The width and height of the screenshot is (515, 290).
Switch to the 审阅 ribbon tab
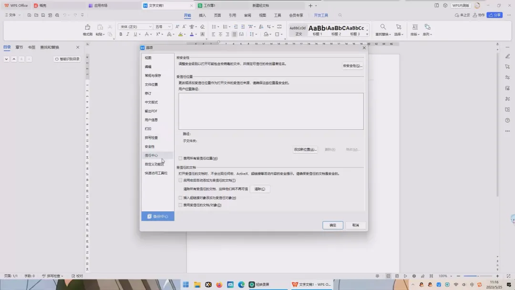point(247,15)
